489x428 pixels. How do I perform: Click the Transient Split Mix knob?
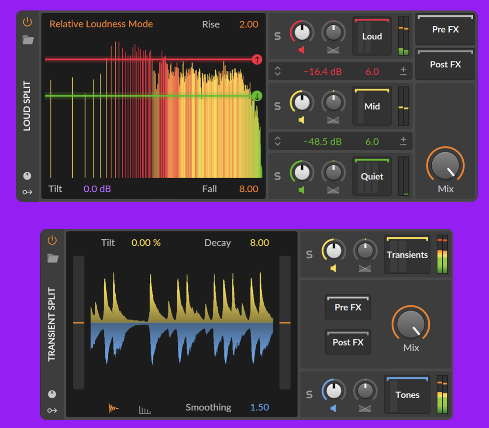point(411,324)
